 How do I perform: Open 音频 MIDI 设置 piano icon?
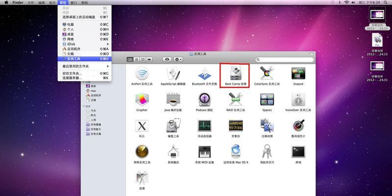[204, 151]
